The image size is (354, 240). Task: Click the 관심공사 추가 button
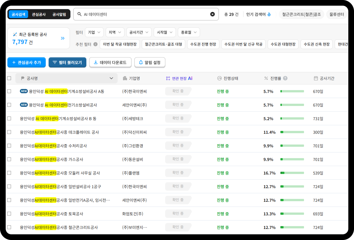coord(26,62)
